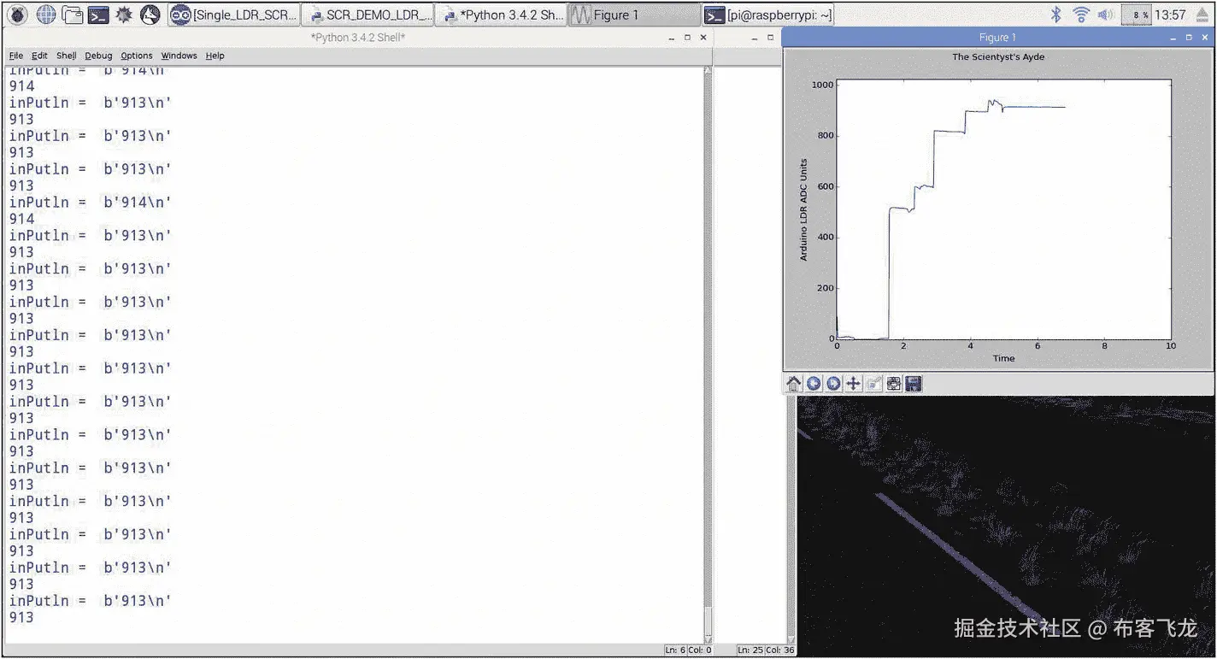Maximize the Python 3.4.2 Shell window
The image size is (1217, 659).
(x=687, y=37)
